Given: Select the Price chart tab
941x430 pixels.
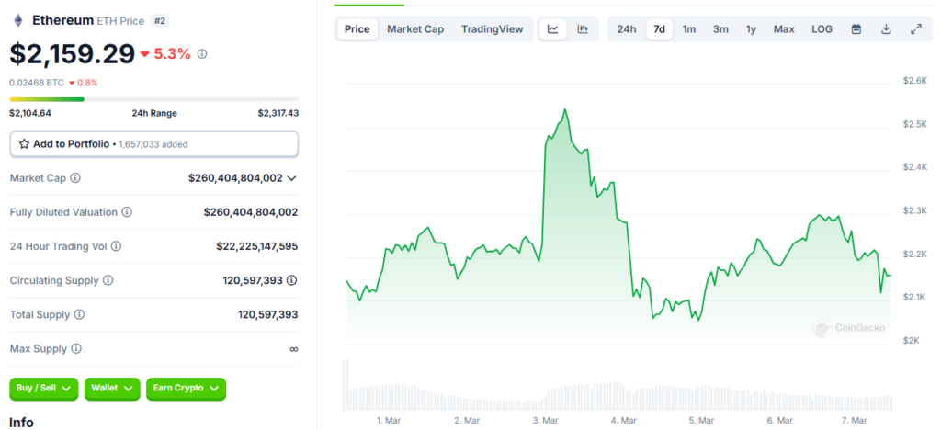Looking at the screenshot, I should [x=357, y=28].
